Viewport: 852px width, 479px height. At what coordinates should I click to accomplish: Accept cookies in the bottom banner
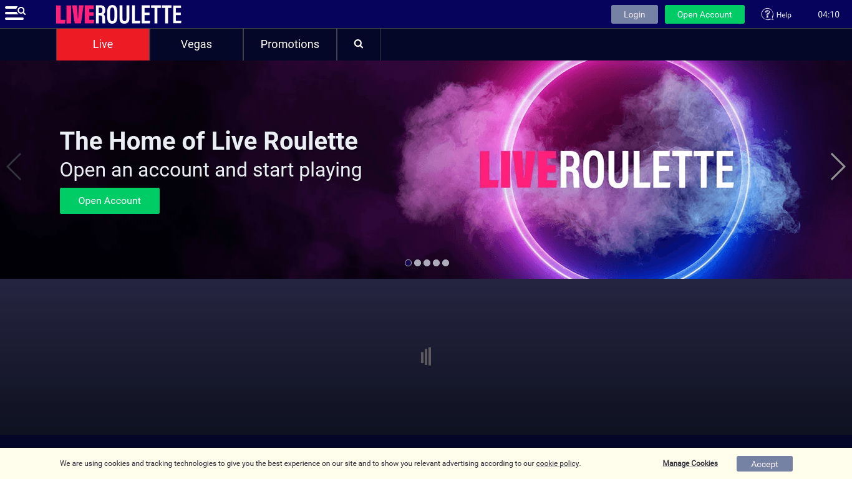coord(764,464)
